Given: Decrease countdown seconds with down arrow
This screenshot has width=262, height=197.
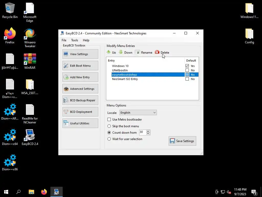Looking at the screenshot, I should tap(148, 133).
